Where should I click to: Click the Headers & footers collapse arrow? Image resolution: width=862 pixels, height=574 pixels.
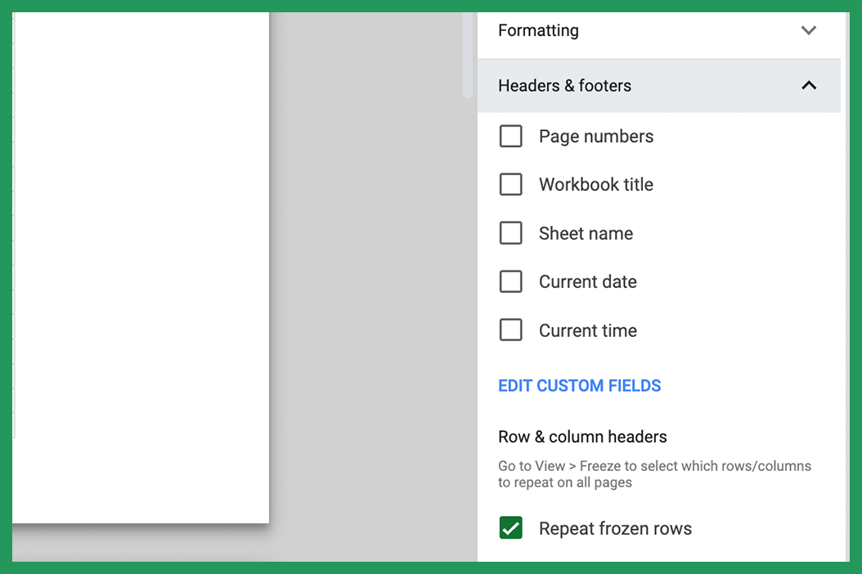(x=808, y=85)
